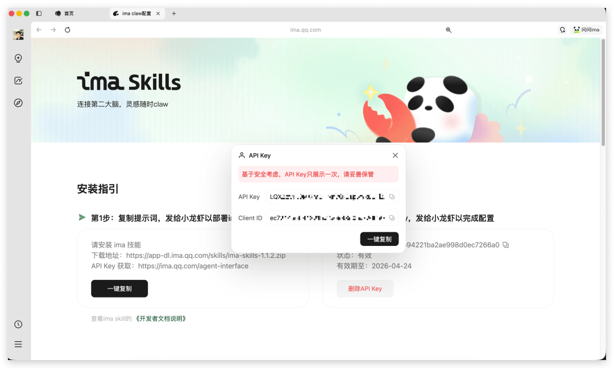Copy the API Key value icon

tap(392, 196)
